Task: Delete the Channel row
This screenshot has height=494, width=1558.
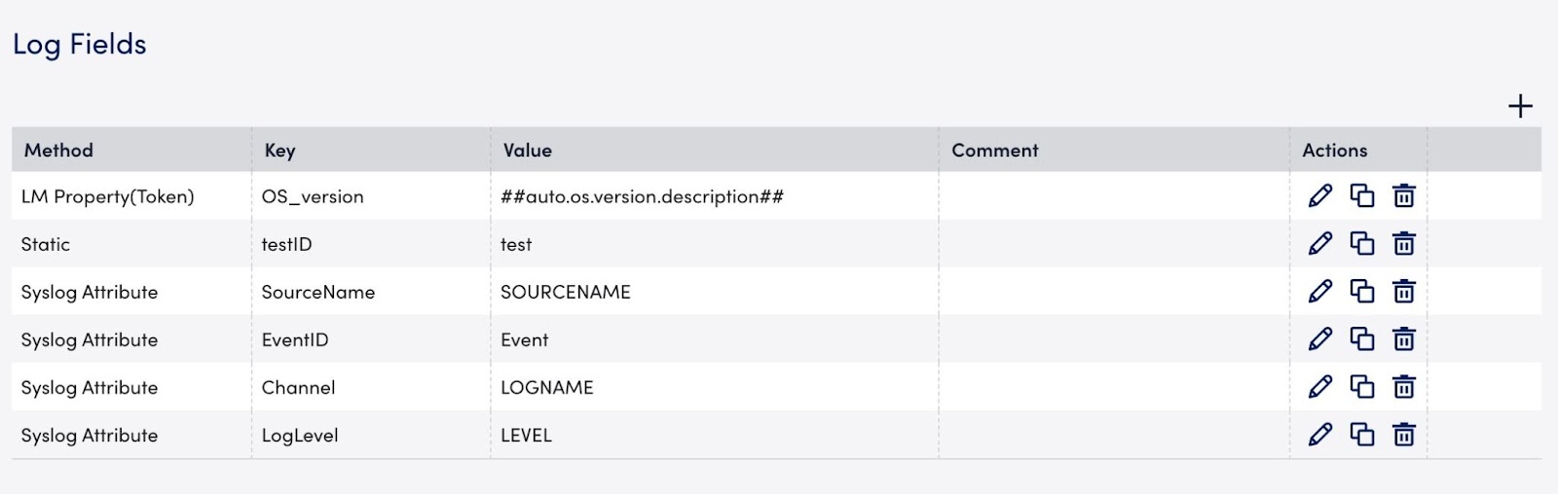Action: (1403, 386)
